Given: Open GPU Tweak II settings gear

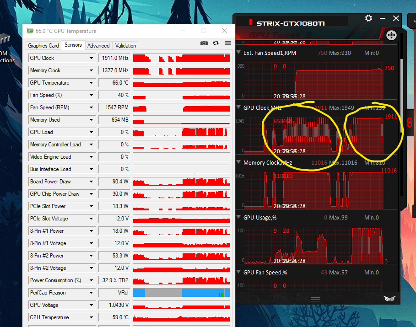Looking at the screenshot, I should 368,18.
